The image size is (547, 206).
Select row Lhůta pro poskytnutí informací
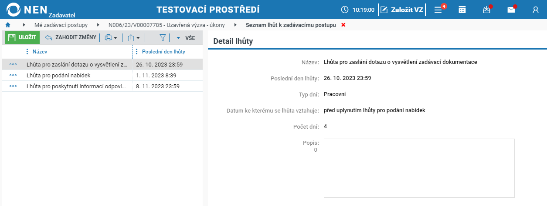coord(102,86)
